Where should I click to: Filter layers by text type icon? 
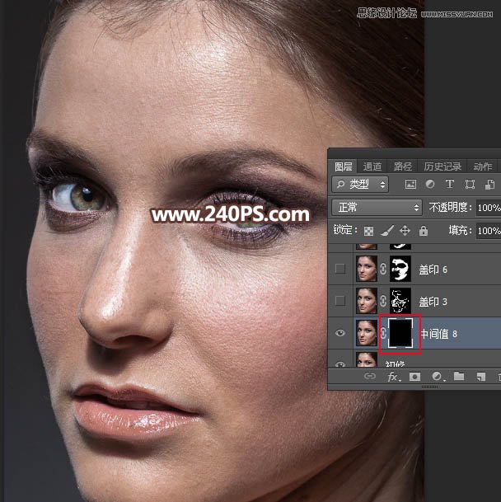(450, 185)
